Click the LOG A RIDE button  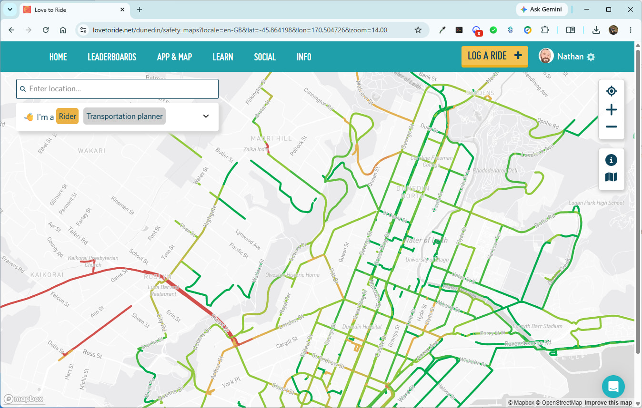click(x=495, y=56)
